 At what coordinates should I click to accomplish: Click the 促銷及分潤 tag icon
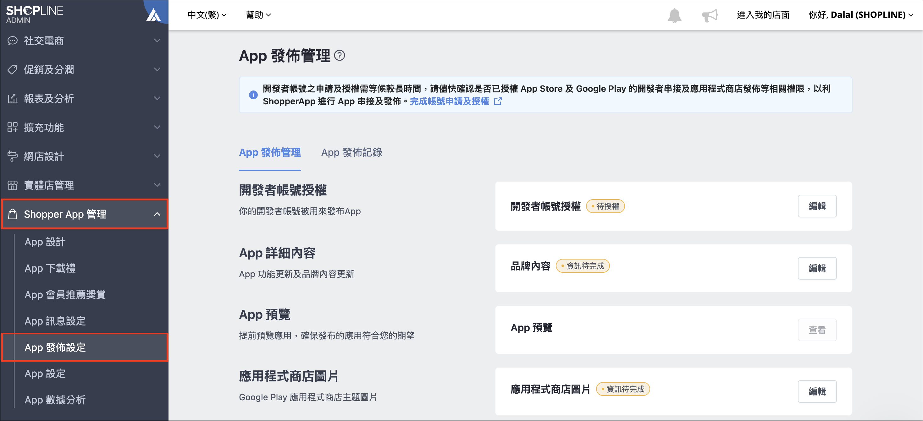13,69
